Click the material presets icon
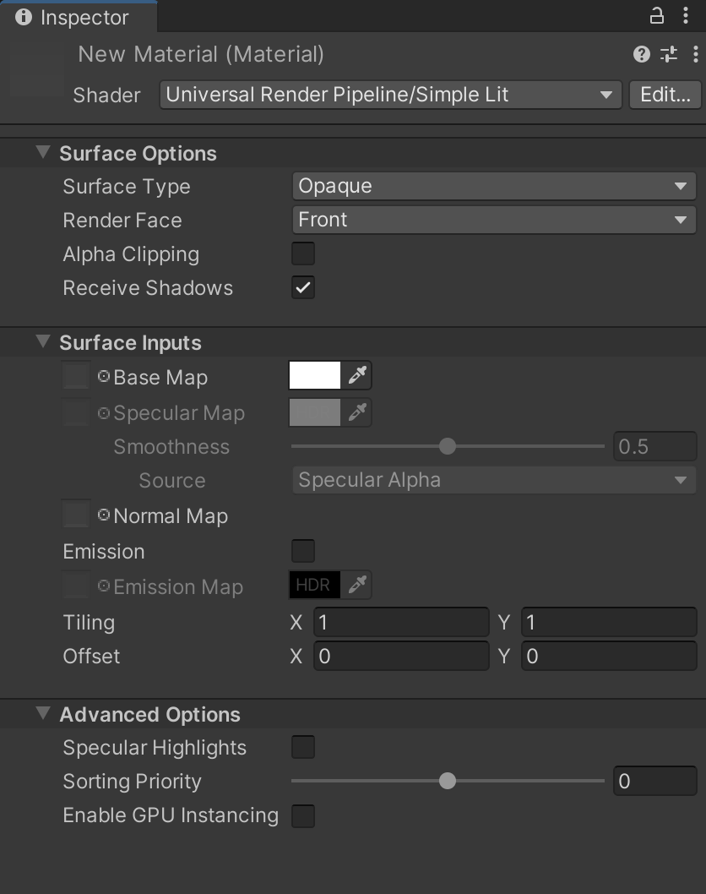The width and height of the screenshot is (706, 894). click(x=669, y=54)
